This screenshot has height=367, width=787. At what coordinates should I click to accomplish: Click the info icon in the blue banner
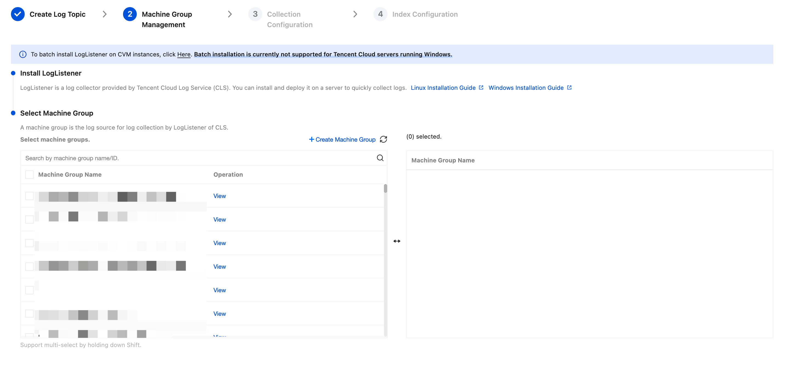(23, 54)
